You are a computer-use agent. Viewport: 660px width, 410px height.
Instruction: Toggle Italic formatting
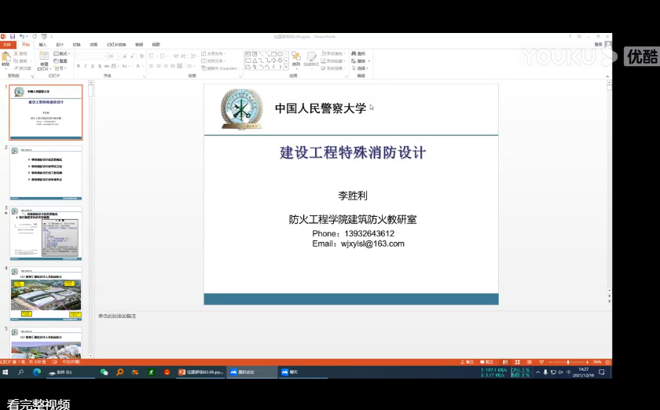coord(86,66)
